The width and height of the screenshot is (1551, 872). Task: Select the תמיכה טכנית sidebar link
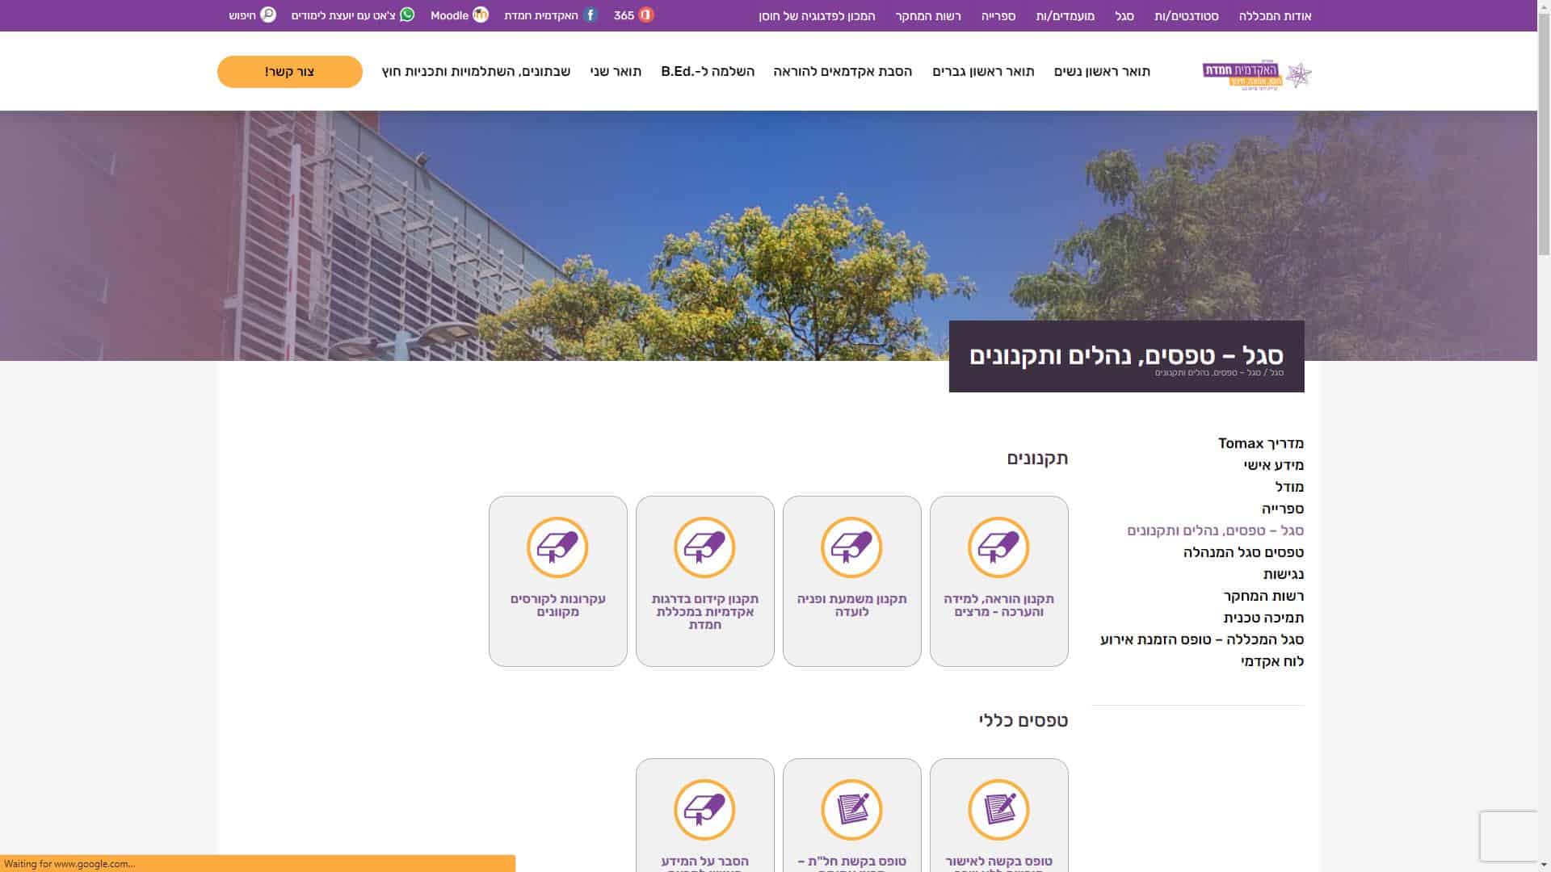click(x=1263, y=618)
